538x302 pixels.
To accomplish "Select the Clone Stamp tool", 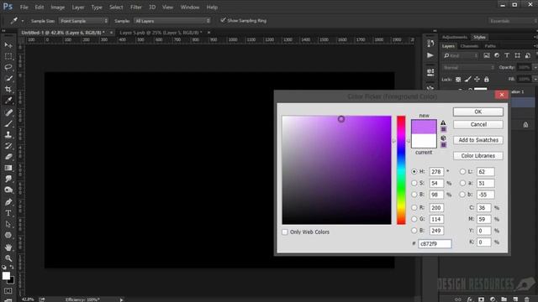I will (8, 134).
